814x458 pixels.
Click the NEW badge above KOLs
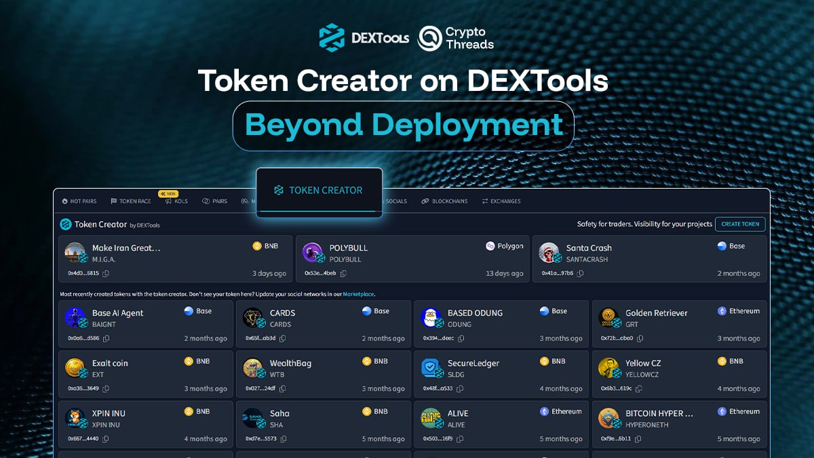168,193
